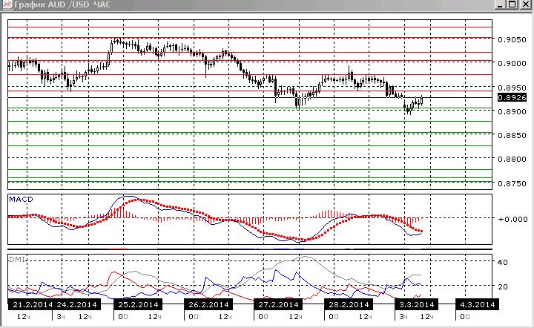The image size is (534, 328).
Task: Click the 12ч hour label under 21.2.2014
Action: 24,317
